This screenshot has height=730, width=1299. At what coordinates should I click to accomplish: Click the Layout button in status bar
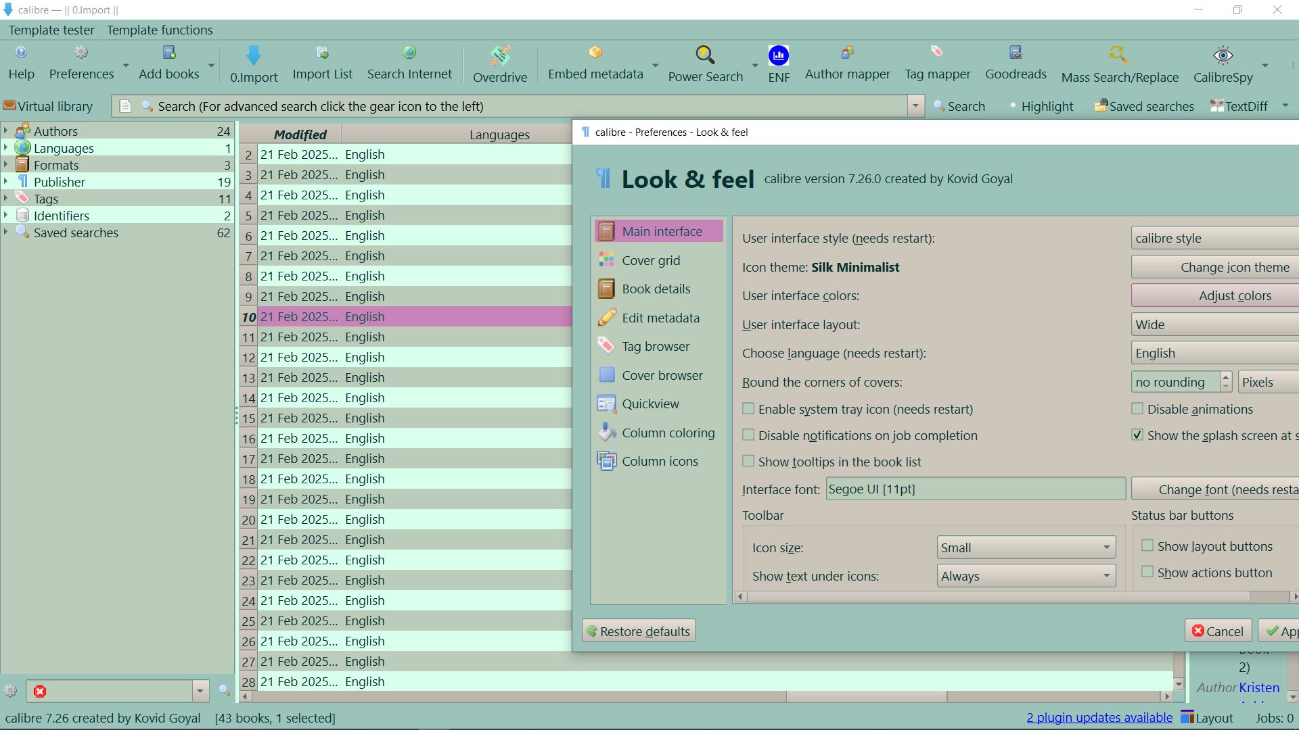click(1207, 718)
